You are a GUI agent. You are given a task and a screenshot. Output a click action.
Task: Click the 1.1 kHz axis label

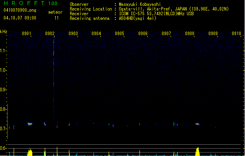[x=3, y=51]
